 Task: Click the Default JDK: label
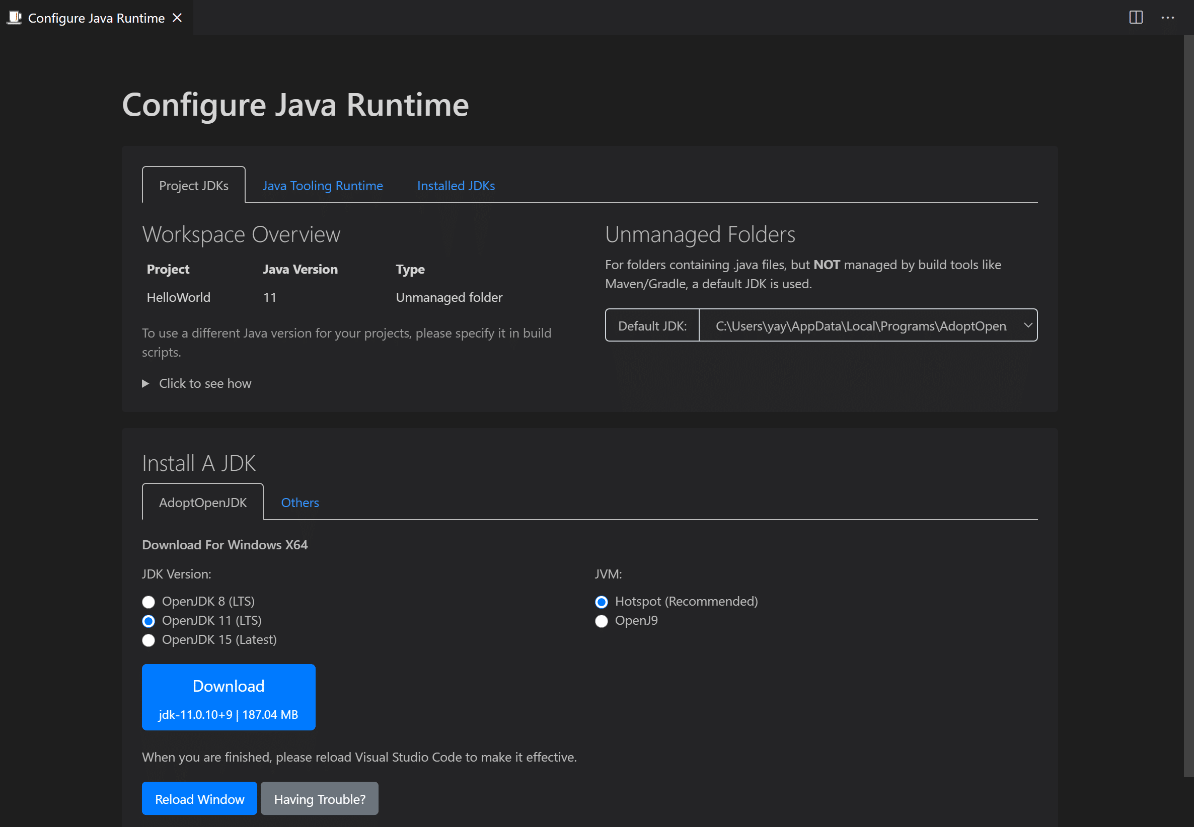[652, 325]
